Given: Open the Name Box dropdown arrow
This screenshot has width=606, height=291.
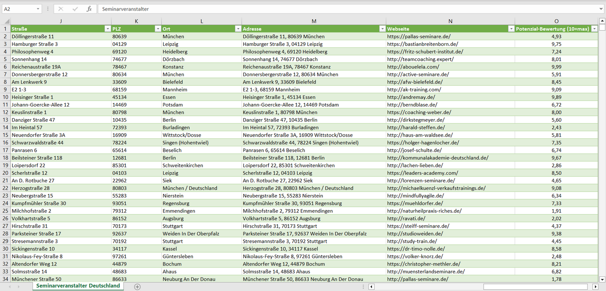Looking at the screenshot, I should tap(38, 9).
